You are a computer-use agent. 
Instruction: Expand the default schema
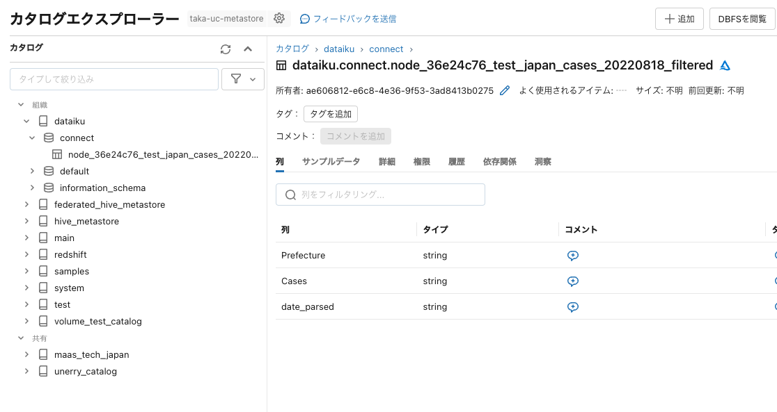[x=31, y=171]
